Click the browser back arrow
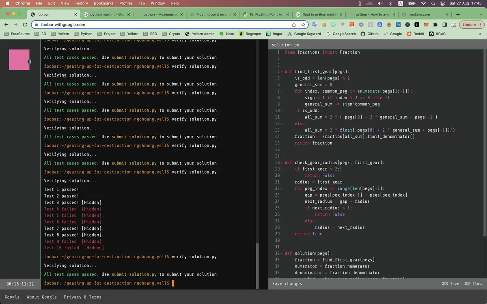The height and width of the screenshot is (304, 487). click(7, 25)
